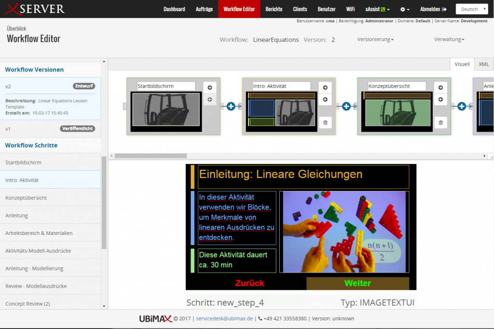Viewport: 494px width, 329px height.
Task: Switch to the XML tab
Action: [x=483, y=64]
